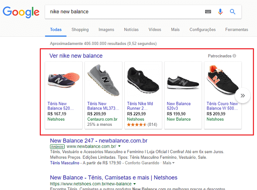This screenshot has height=190, width=257.
Task: Open the Mais menu in search tabs
Action: pos(175,30)
